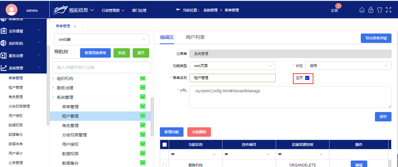
Task: Open the 公告 notifications
Action: tap(334, 10)
